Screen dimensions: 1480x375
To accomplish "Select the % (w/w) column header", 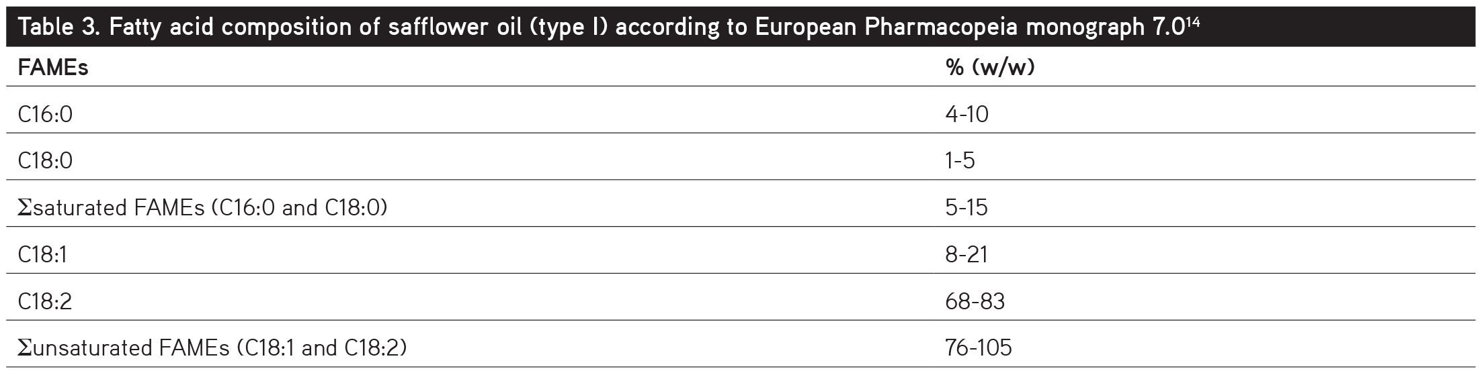I will pos(989,68).
